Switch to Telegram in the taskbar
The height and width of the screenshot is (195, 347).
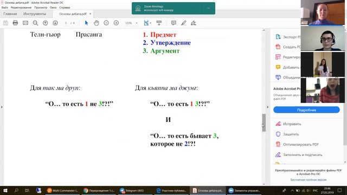pyautogui.click(x=135, y=190)
